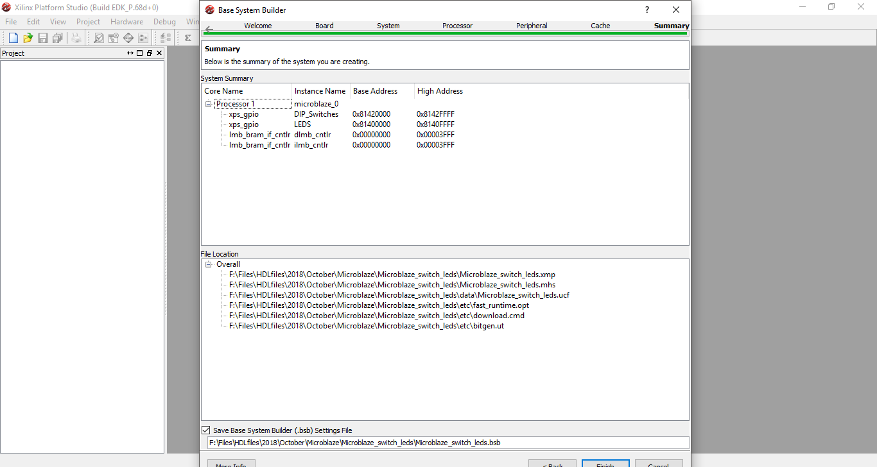The width and height of the screenshot is (877, 467).
Task: Go to the System wizard step
Action: pos(388,26)
